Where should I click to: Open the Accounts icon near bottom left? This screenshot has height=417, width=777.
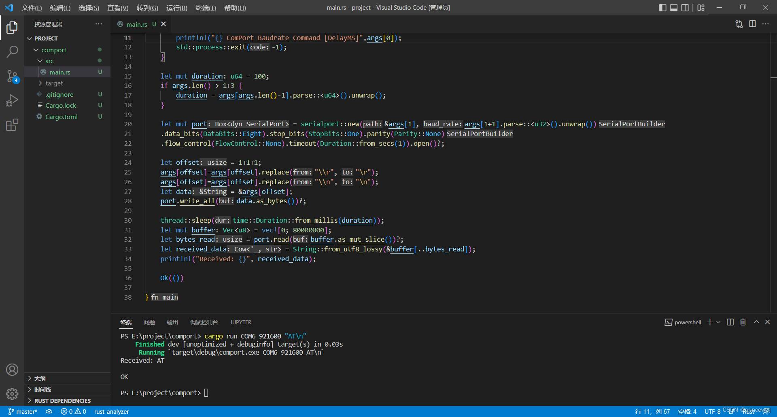click(12, 370)
